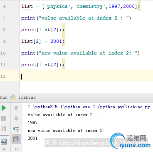Image resolution: width=153 pixels, height=152 pixels.
Task: Click the Pause output icon with two bars
Action: click(x=4, y=129)
